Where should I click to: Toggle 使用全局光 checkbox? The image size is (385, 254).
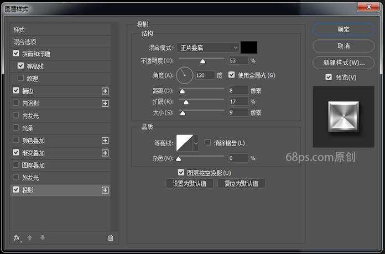point(232,75)
